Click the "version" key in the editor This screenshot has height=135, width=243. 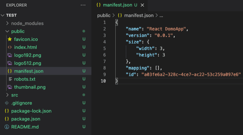[137, 36]
